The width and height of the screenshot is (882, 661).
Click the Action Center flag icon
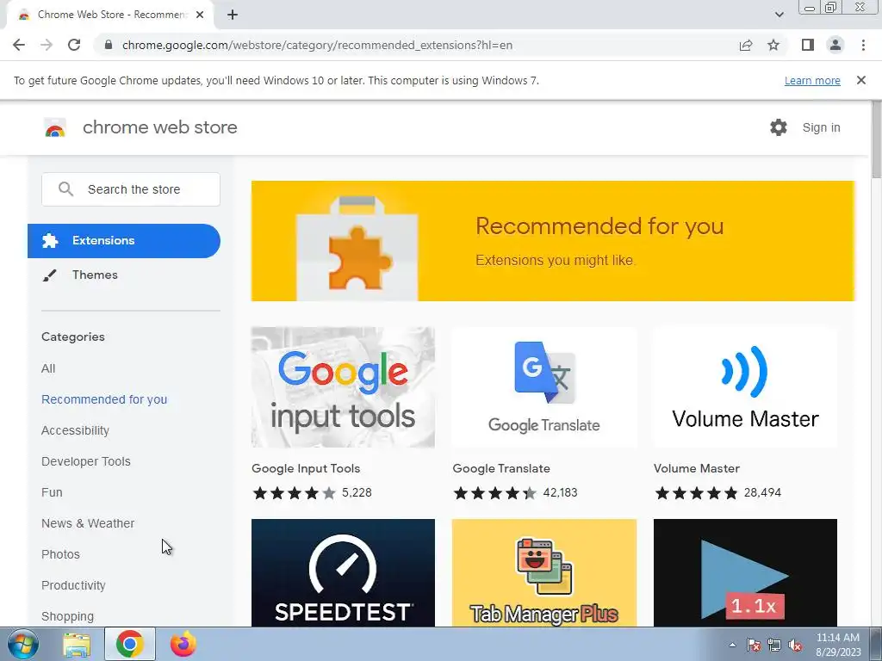(754, 645)
